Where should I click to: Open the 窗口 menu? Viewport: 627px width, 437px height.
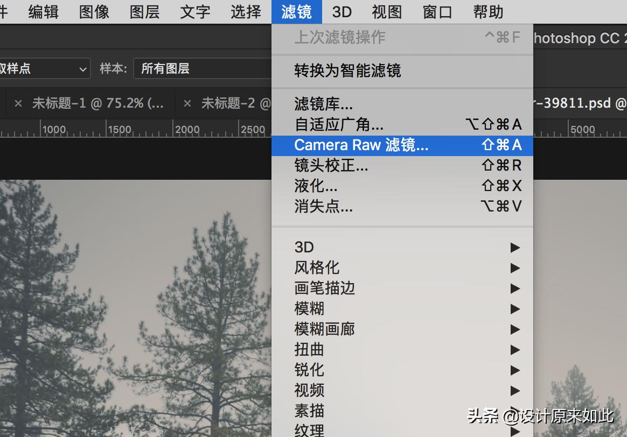point(437,12)
